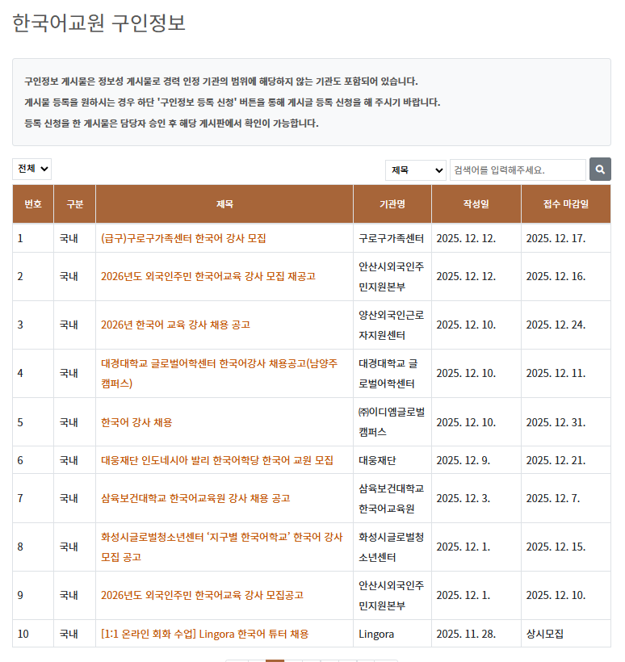The image size is (625, 662).
Task: Click the magnifier search button
Action: pyautogui.click(x=600, y=170)
